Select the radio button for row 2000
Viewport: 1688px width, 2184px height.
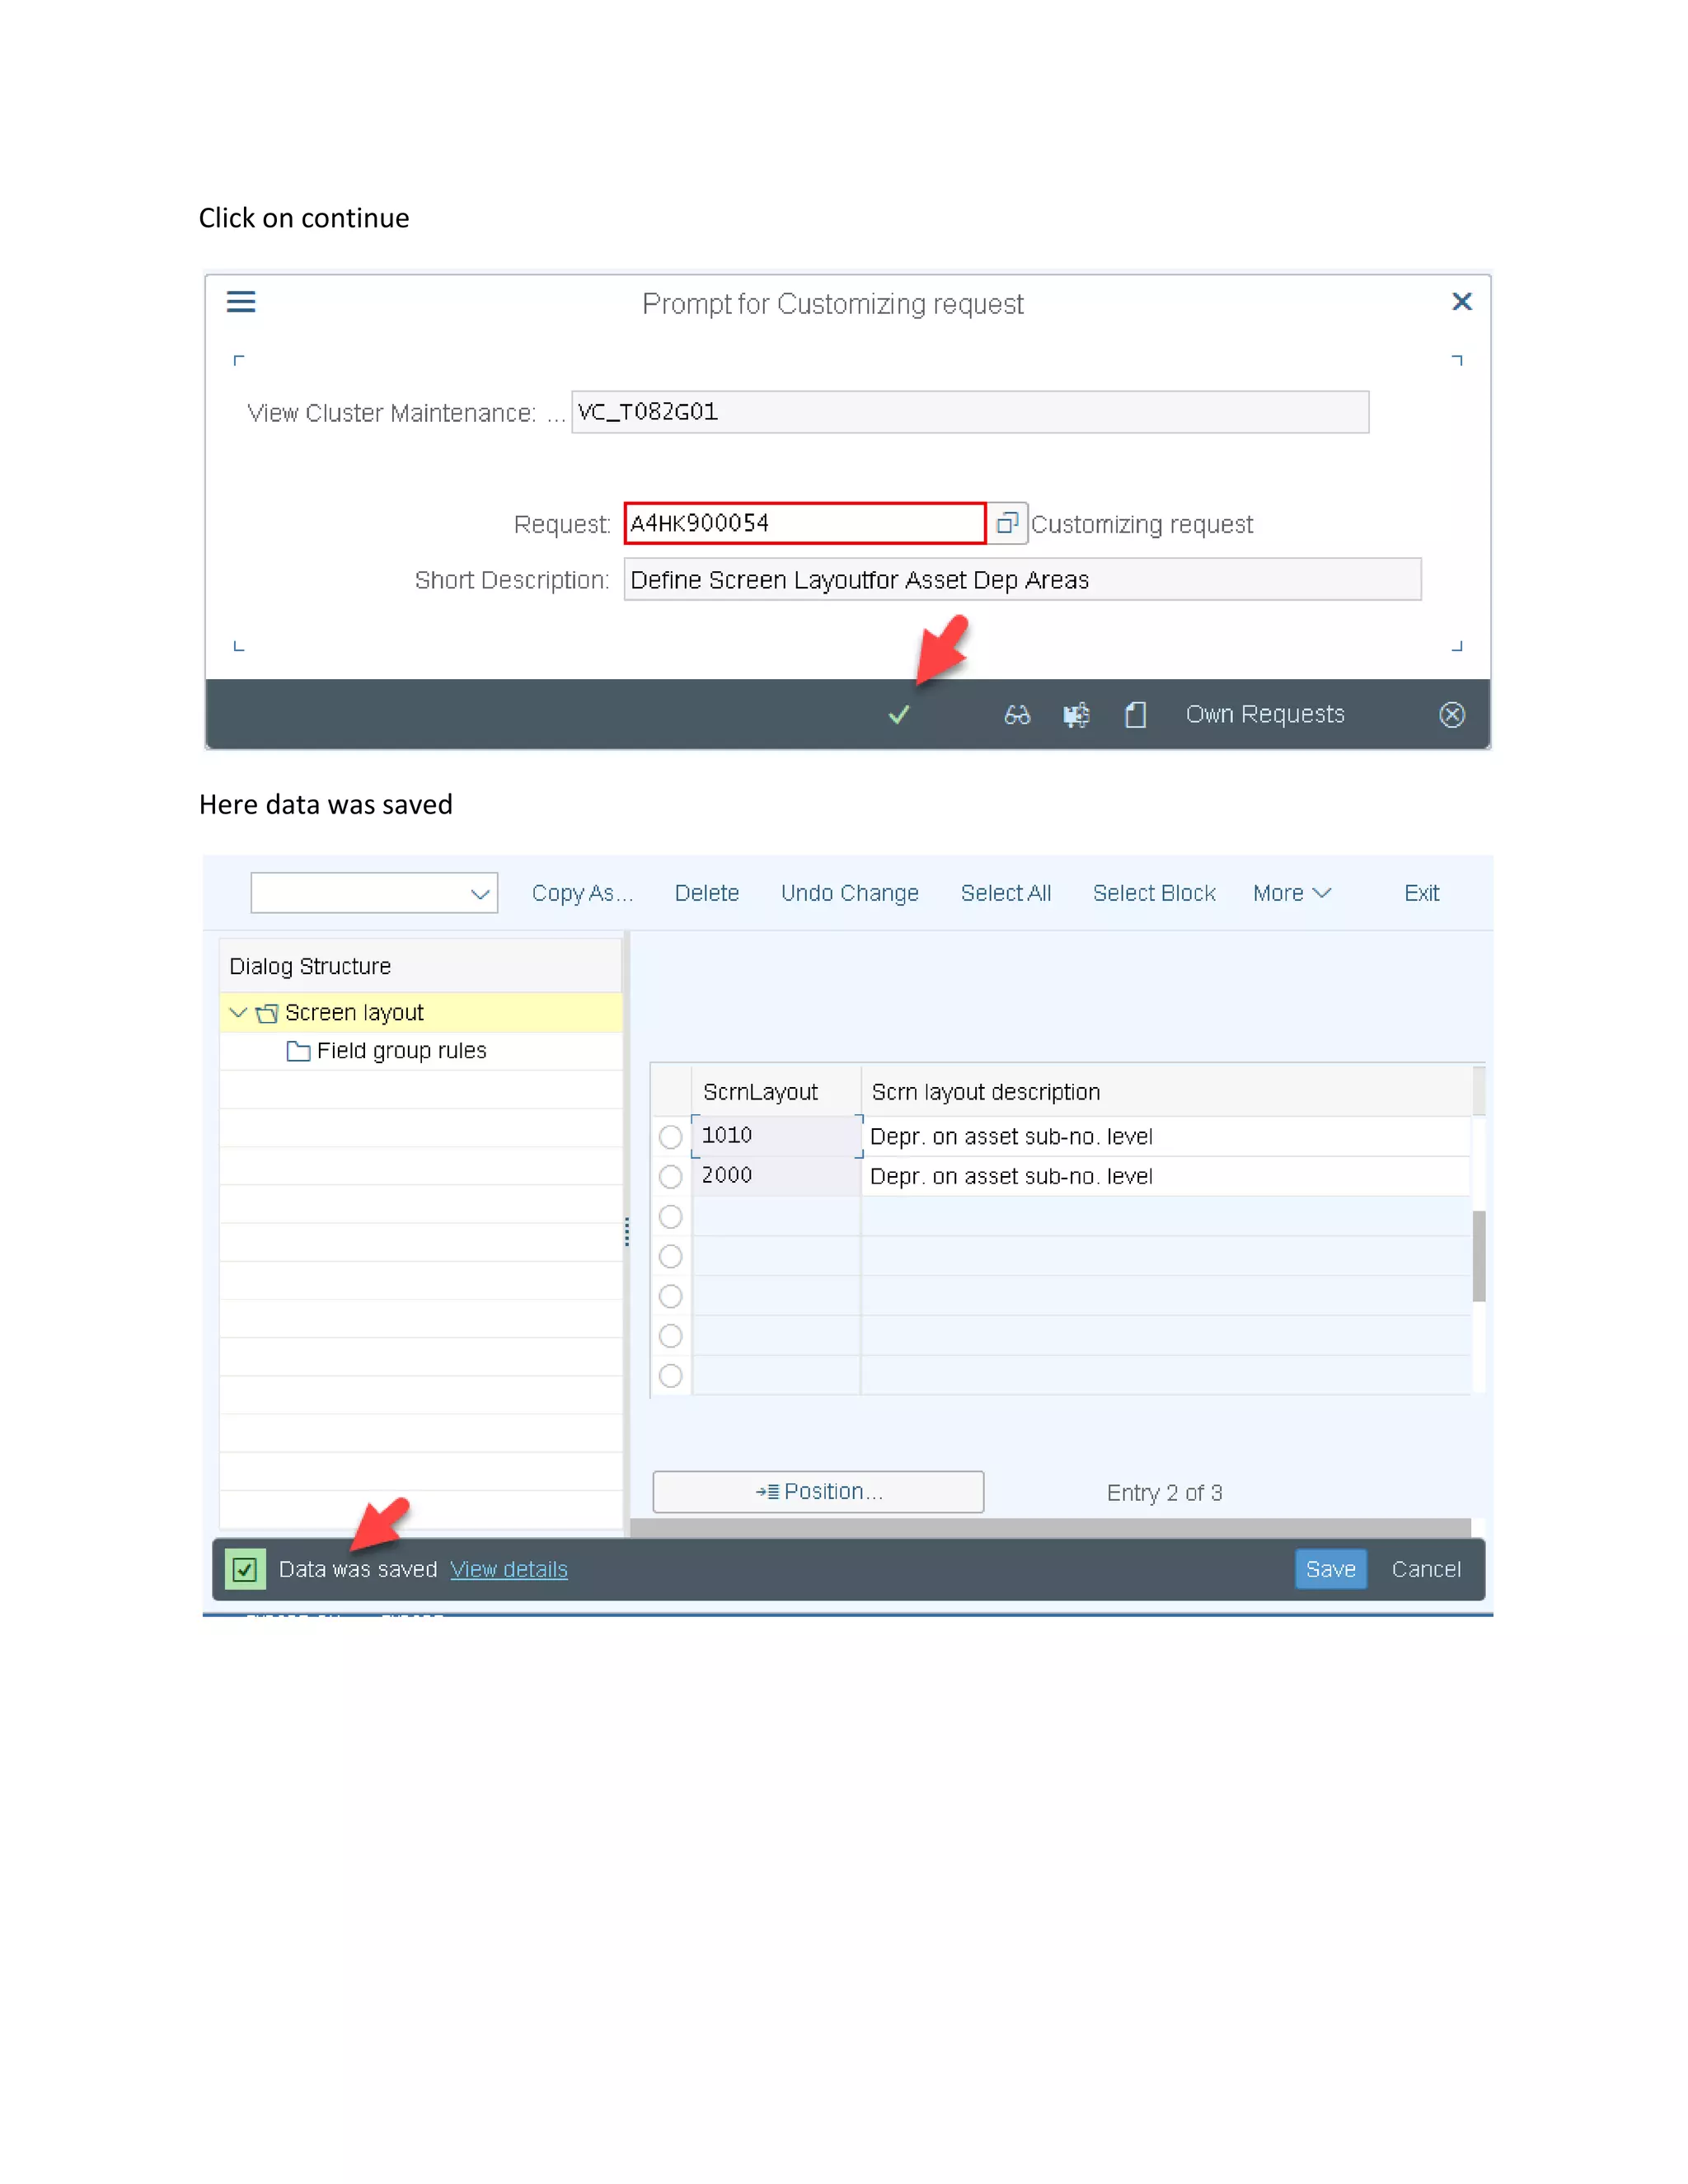671,1177
